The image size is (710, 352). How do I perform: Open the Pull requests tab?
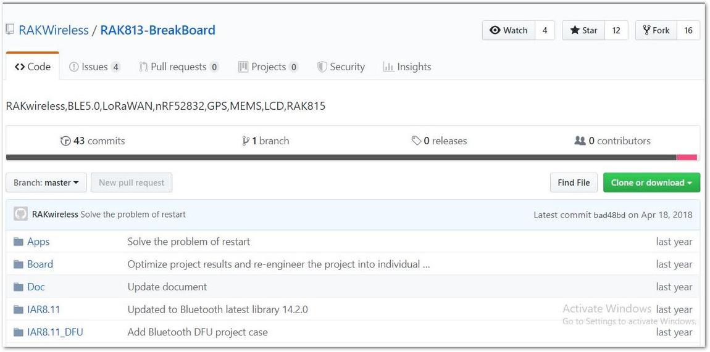click(178, 67)
